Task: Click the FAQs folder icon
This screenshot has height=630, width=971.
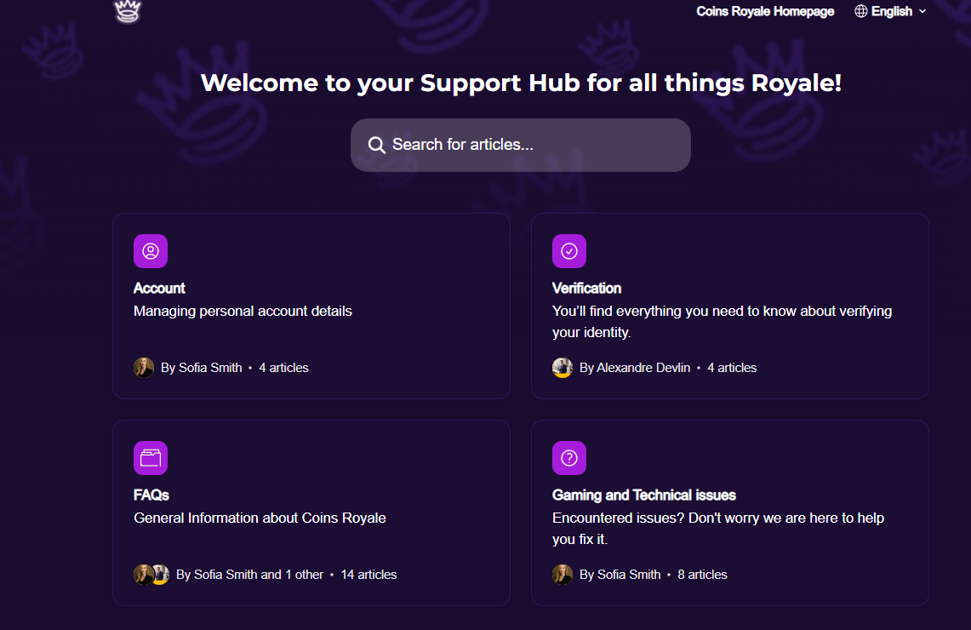Action: click(151, 458)
